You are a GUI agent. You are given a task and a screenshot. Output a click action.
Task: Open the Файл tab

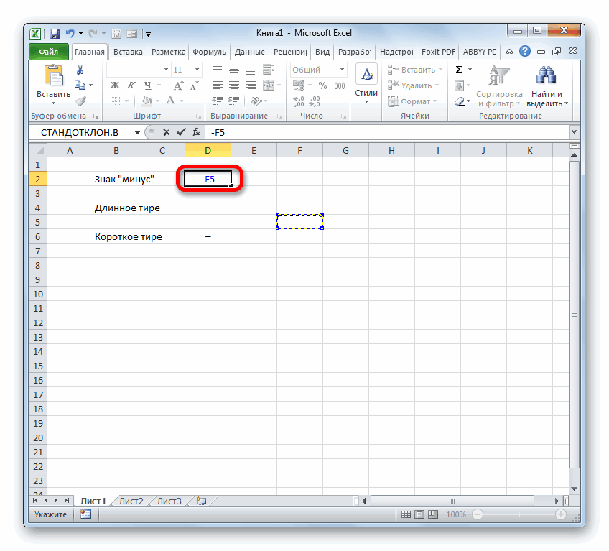point(49,52)
